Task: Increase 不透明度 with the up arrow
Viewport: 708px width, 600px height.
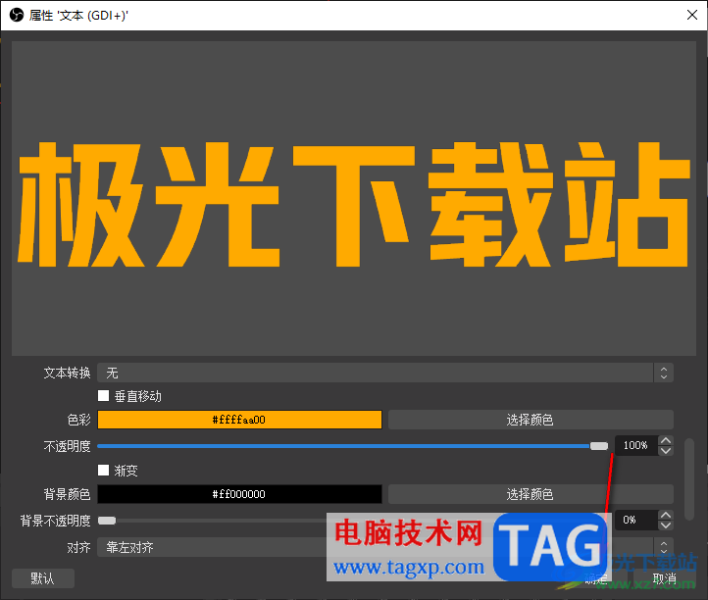Action: coord(666,440)
